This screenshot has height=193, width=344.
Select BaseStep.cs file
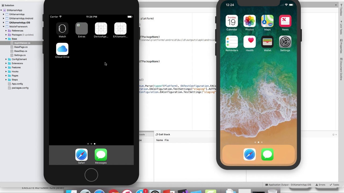pos(21,51)
